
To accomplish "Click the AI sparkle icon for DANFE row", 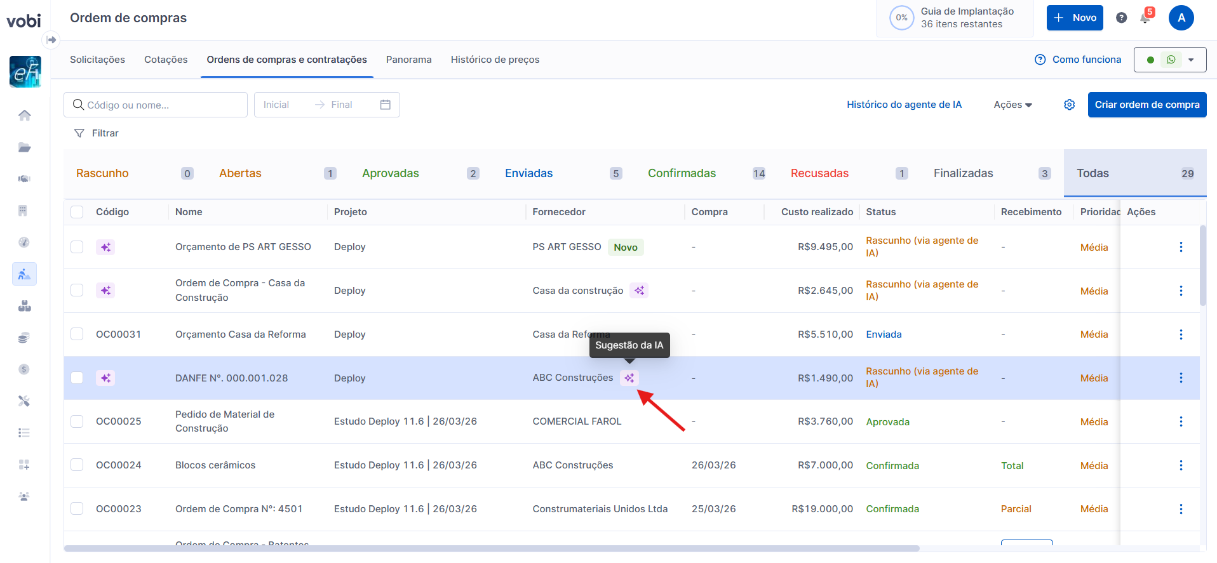I will point(105,378).
